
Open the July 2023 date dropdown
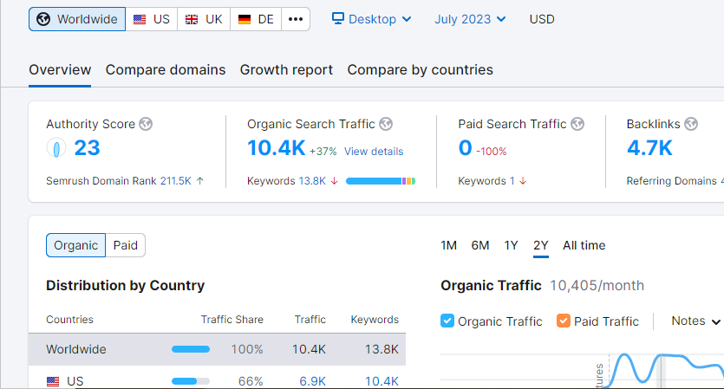[471, 19]
